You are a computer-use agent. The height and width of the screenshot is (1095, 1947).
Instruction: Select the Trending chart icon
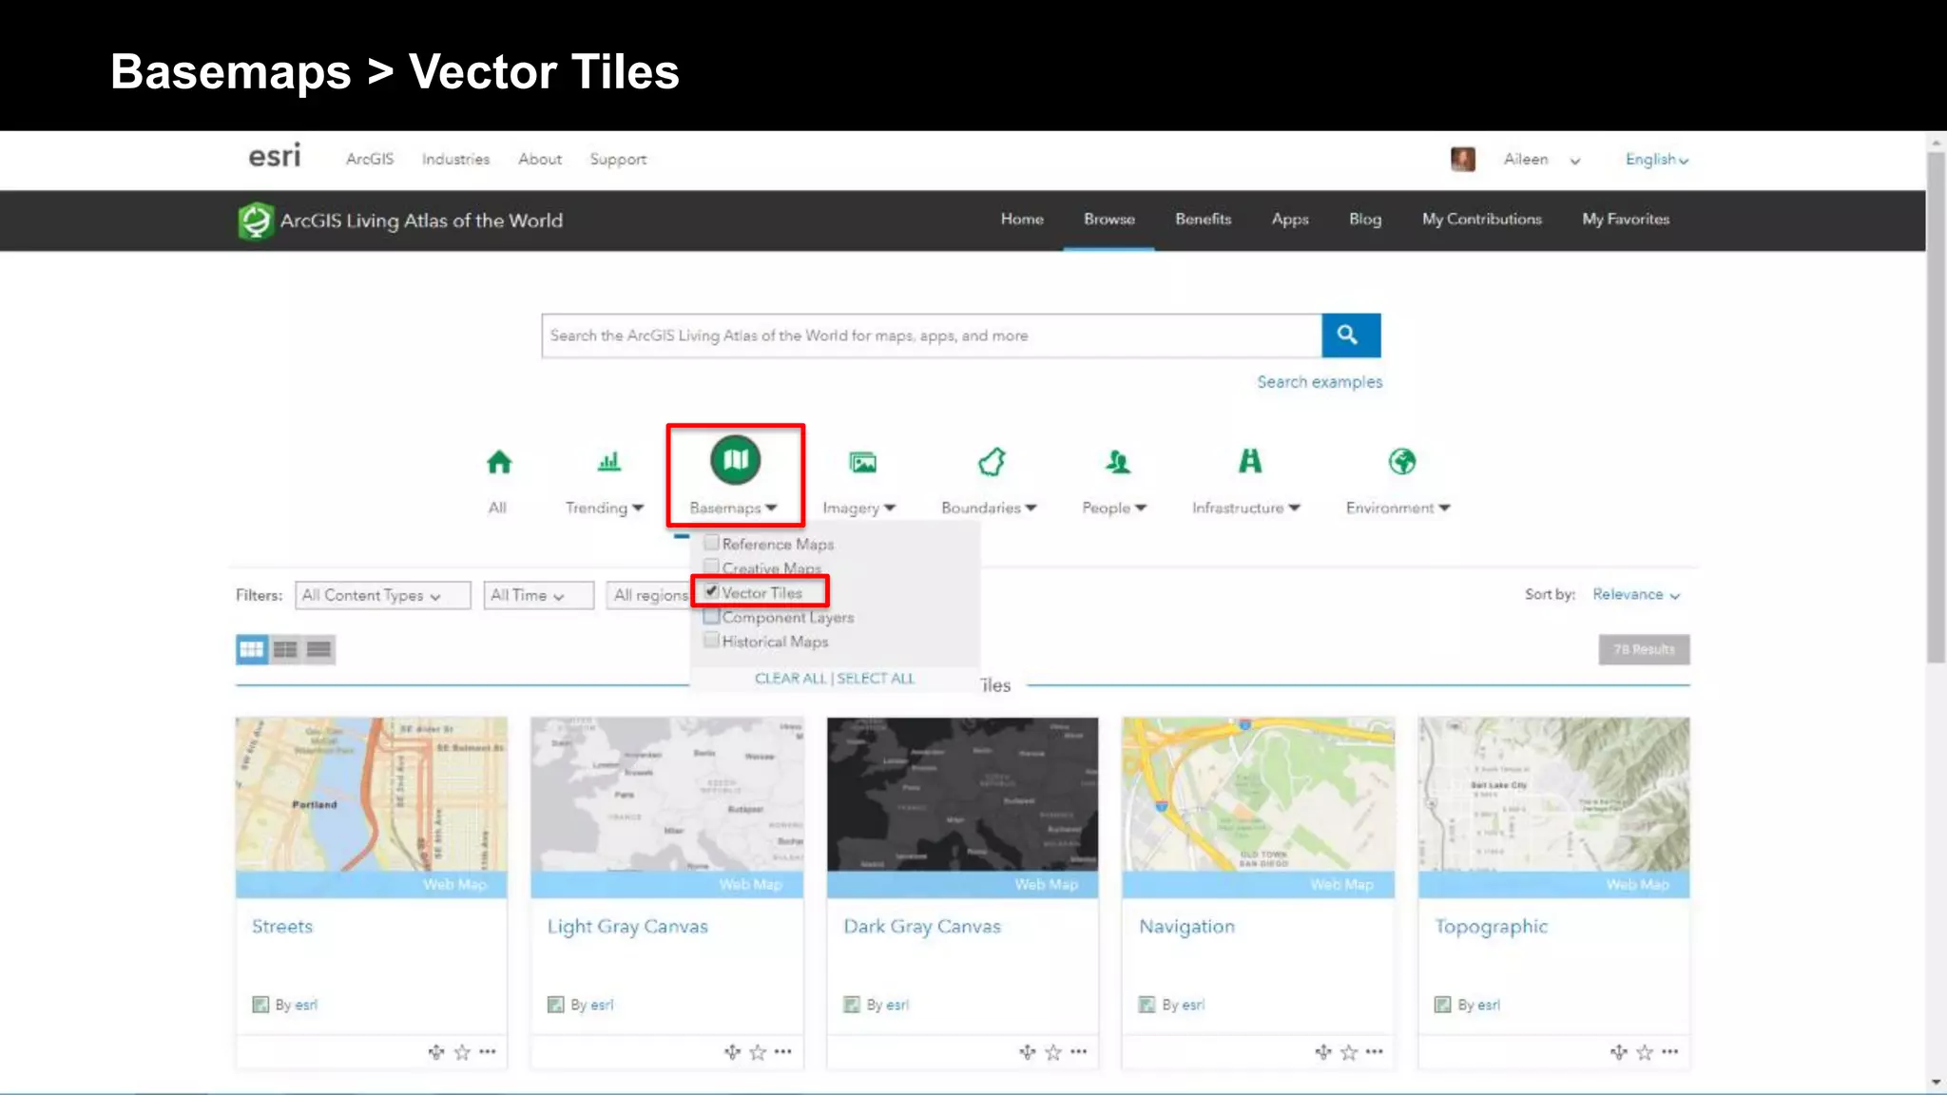[x=608, y=462]
